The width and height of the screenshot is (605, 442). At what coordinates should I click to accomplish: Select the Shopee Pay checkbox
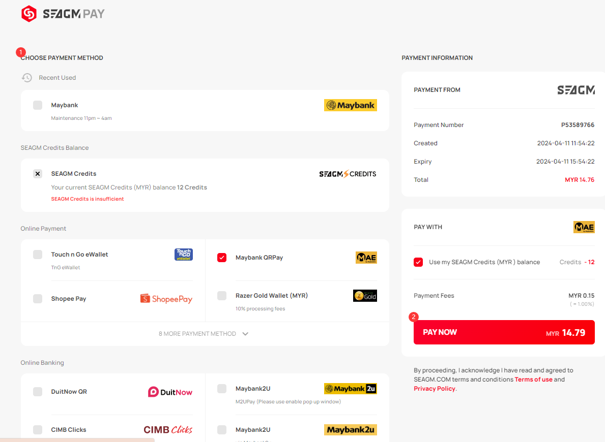click(x=38, y=299)
